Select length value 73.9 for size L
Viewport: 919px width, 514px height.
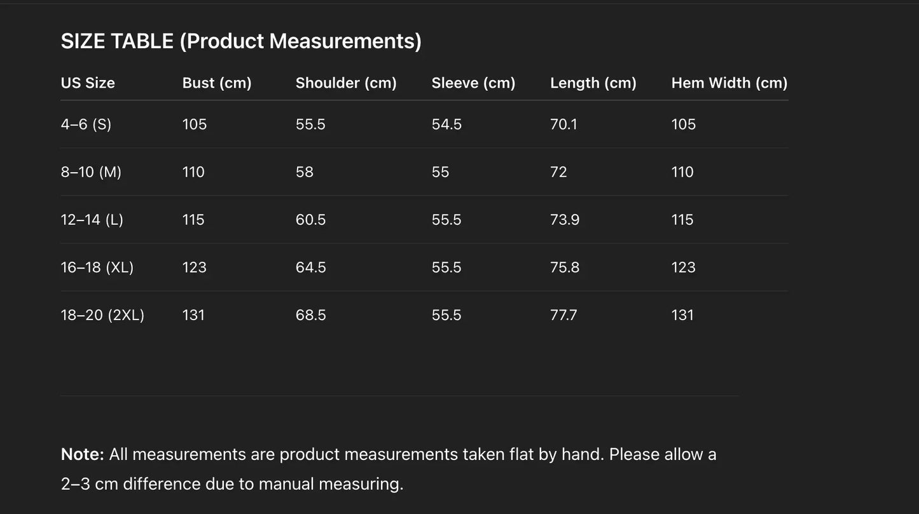click(x=565, y=220)
